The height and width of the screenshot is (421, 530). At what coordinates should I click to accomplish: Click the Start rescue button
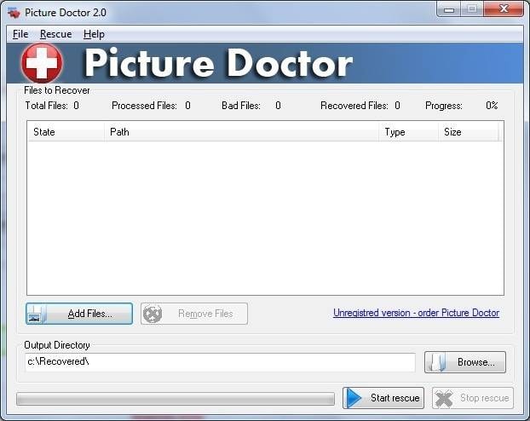click(x=383, y=398)
